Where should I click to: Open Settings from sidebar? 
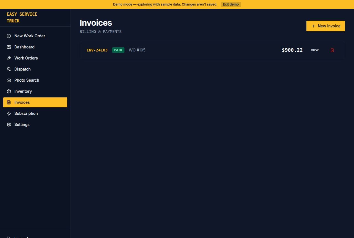coord(35,125)
